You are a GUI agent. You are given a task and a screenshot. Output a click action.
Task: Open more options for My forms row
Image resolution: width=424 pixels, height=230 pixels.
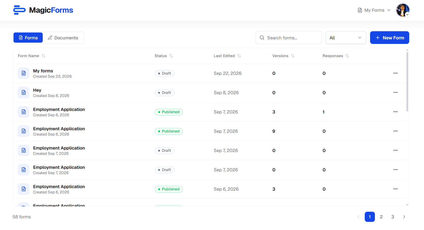coord(395,73)
